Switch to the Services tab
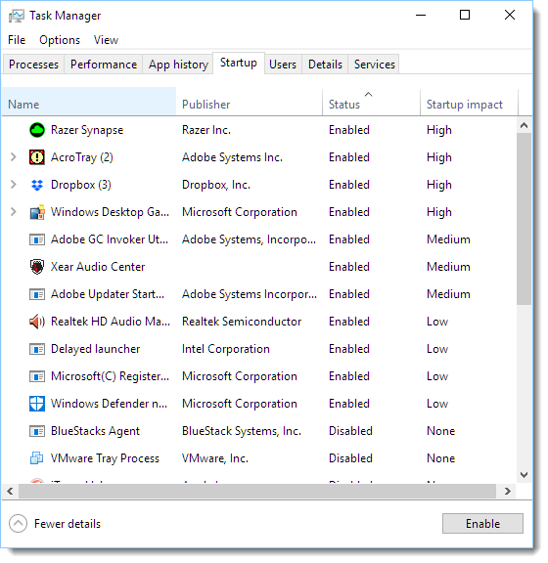The width and height of the screenshot is (548, 563). click(x=375, y=65)
